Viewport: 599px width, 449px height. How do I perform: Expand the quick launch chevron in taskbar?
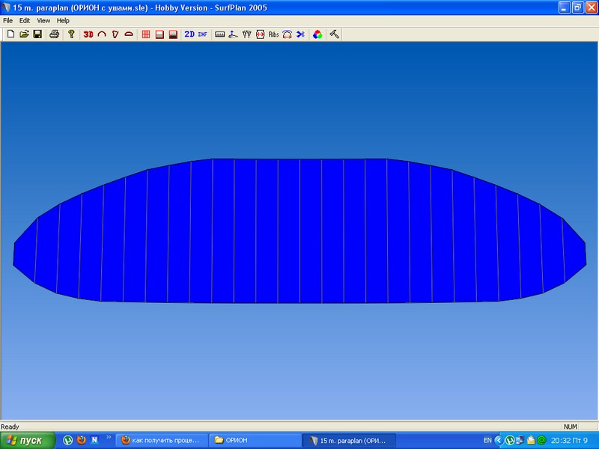coord(109,438)
